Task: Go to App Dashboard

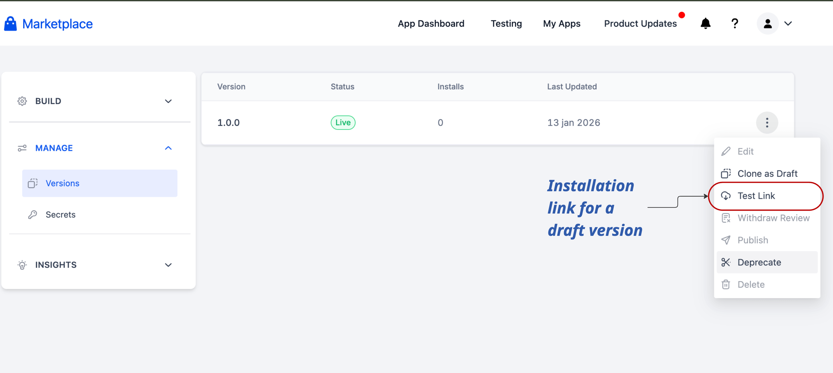Action: coord(431,24)
